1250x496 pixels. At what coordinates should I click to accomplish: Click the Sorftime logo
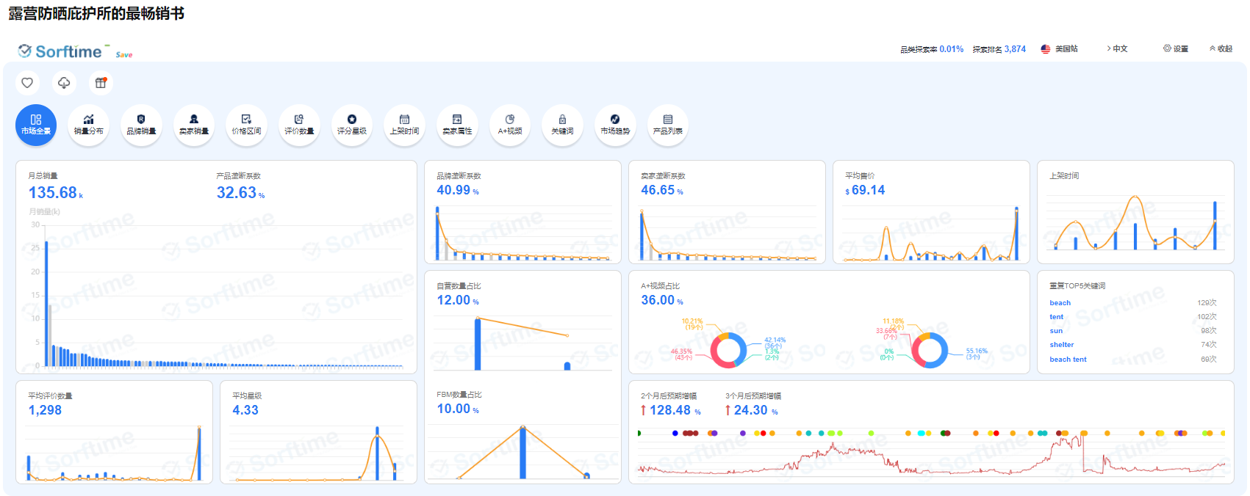tap(61, 51)
